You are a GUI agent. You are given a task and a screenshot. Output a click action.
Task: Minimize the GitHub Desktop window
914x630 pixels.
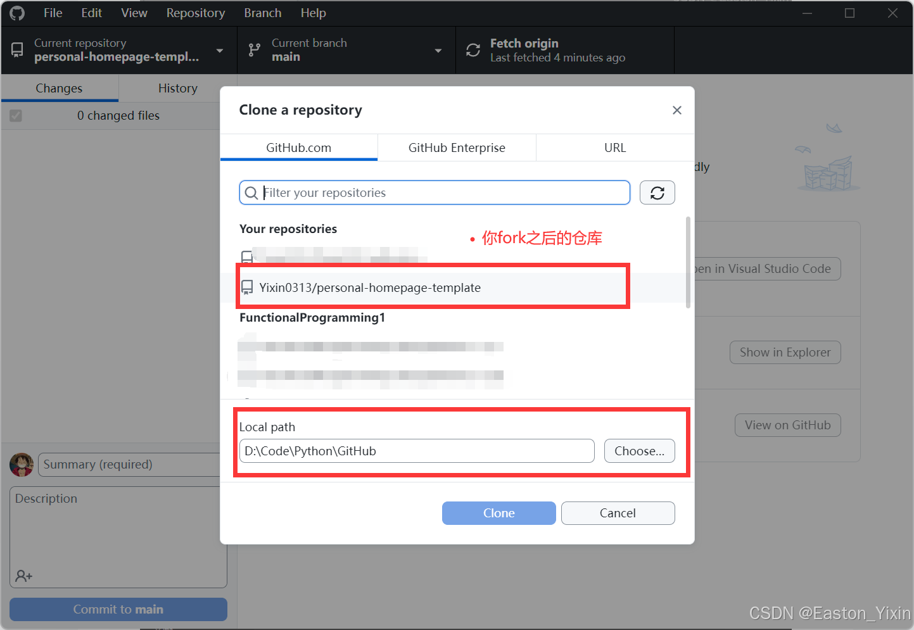click(807, 13)
